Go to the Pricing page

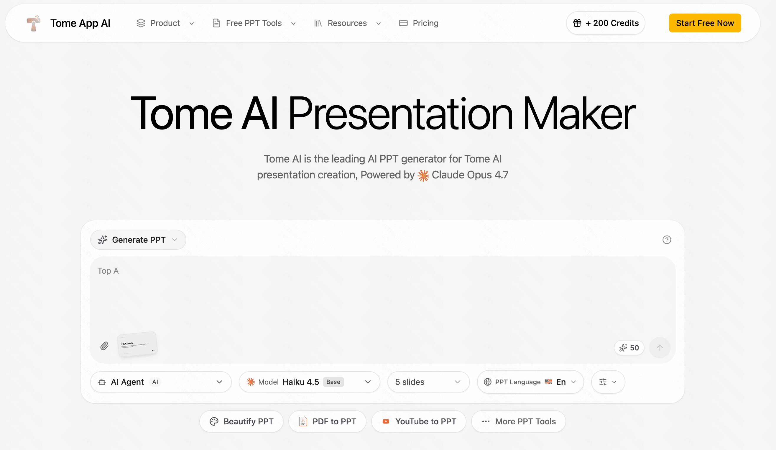point(418,23)
